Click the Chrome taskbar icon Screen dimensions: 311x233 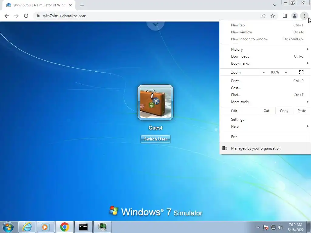click(64, 227)
